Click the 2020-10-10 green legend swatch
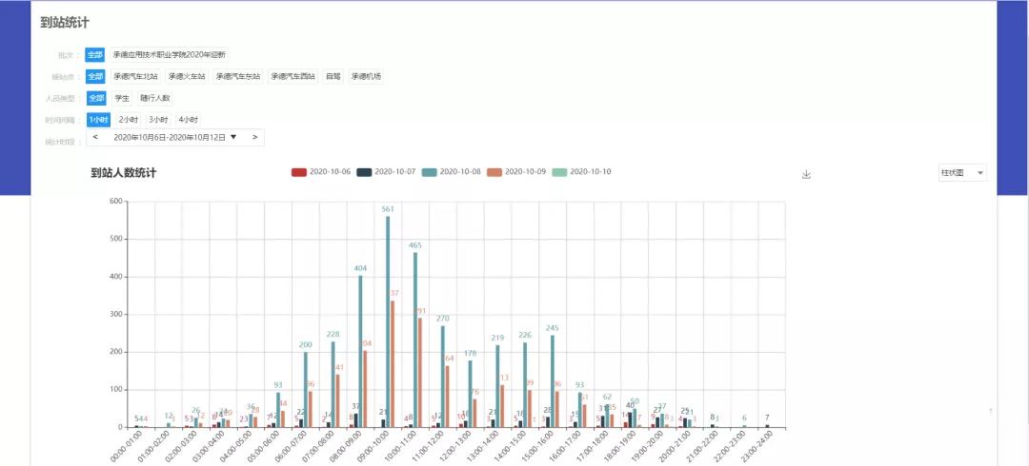1029x466 pixels. [x=557, y=172]
